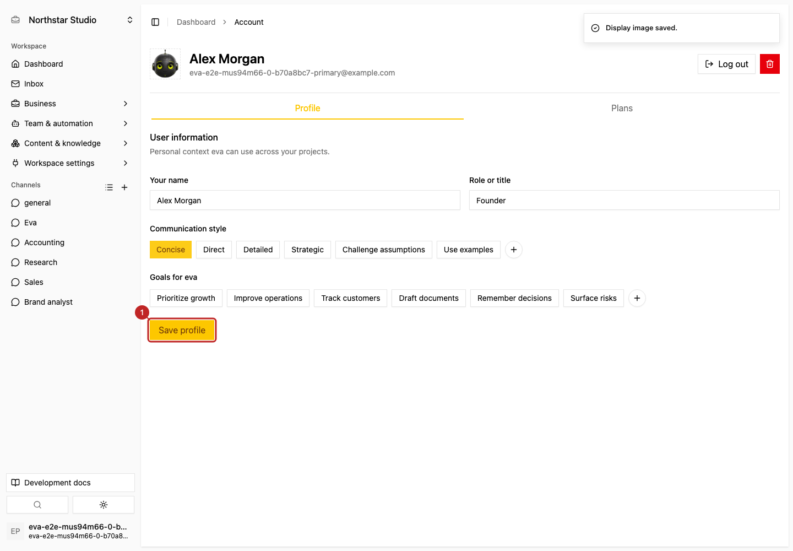Expand Team & automation section
The height and width of the screenshot is (551, 793).
70,123
